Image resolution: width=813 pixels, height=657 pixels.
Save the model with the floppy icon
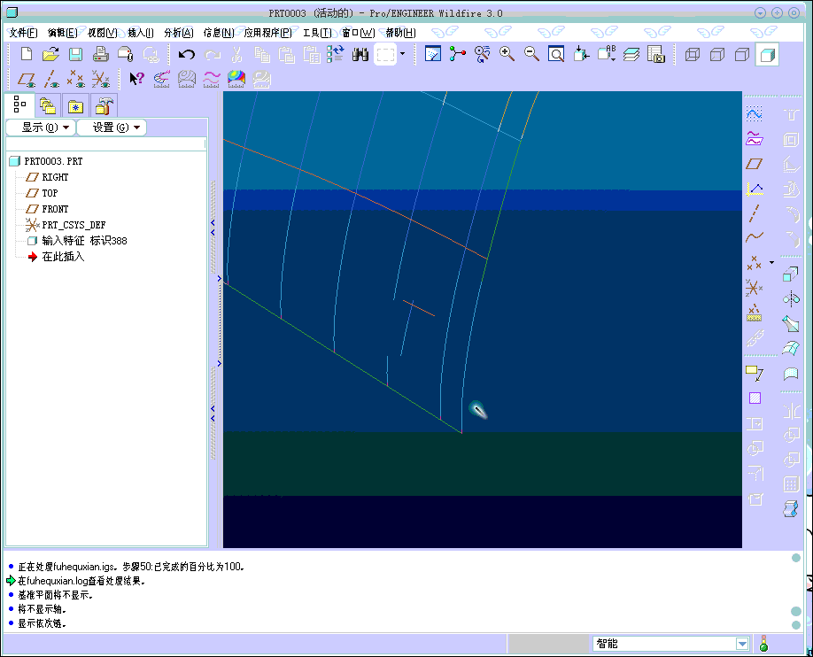coord(75,54)
